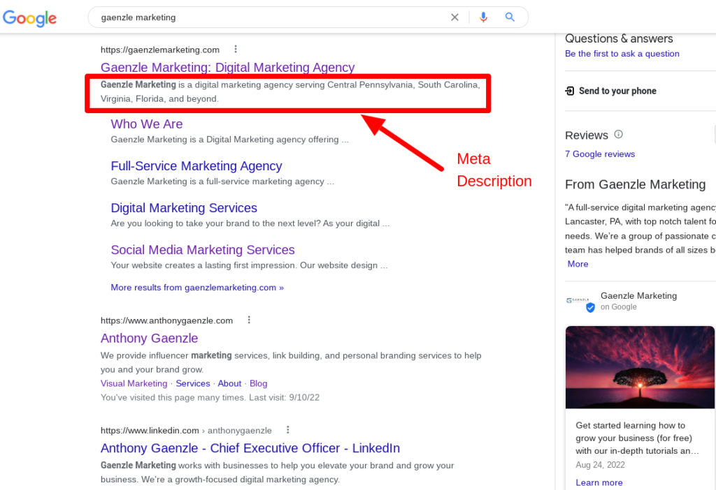Open Social Media Marketing Services sitelink
This screenshot has height=490, width=716.
[x=202, y=250]
